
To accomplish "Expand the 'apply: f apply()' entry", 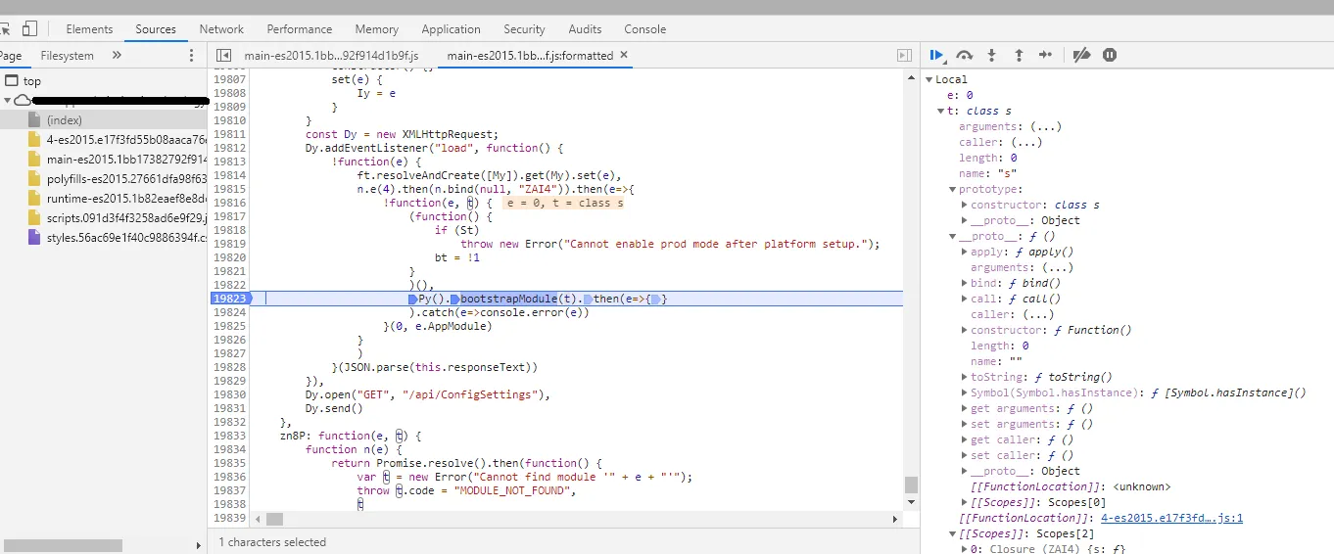I will tap(964, 252).
